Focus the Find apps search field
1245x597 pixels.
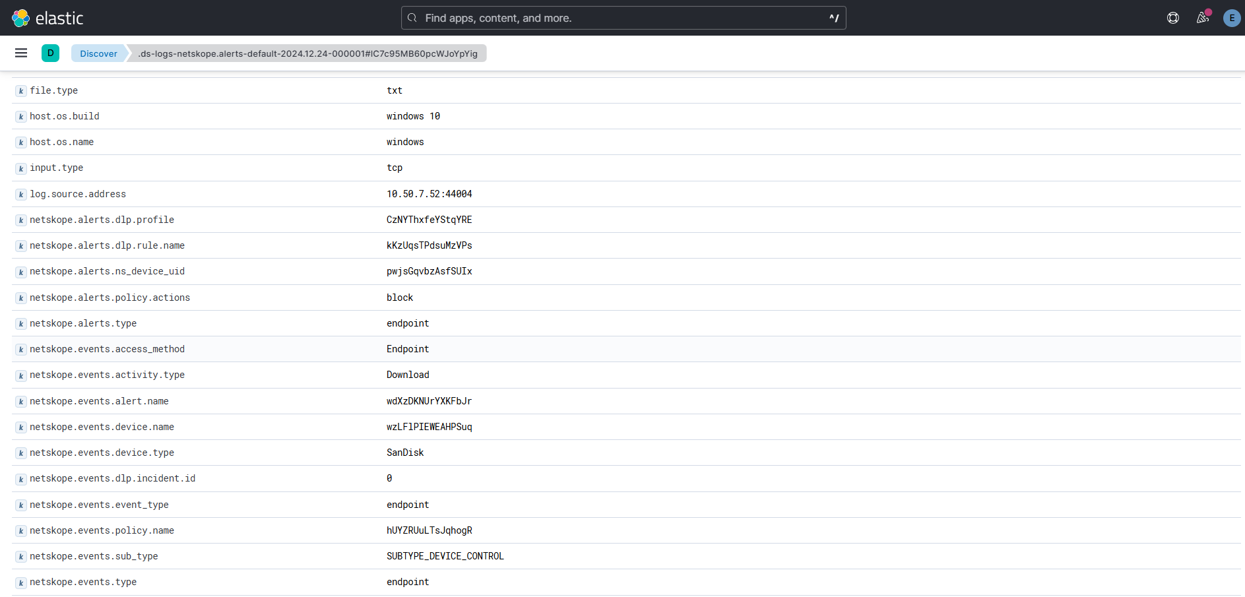point(623,18)
